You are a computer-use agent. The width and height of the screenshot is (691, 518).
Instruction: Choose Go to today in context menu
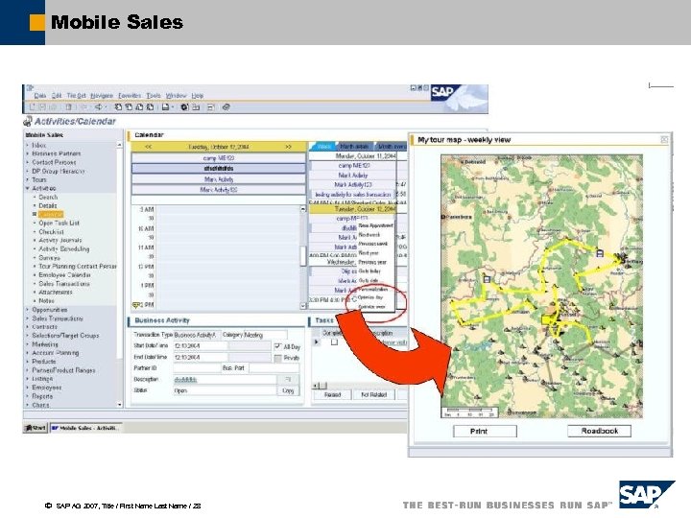(369, 271)
